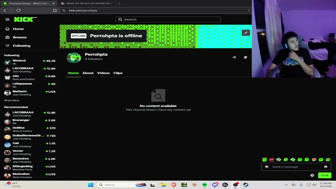Open Cell channel in Recommended
Screen dimensions: 336x189
pos(30,145)
